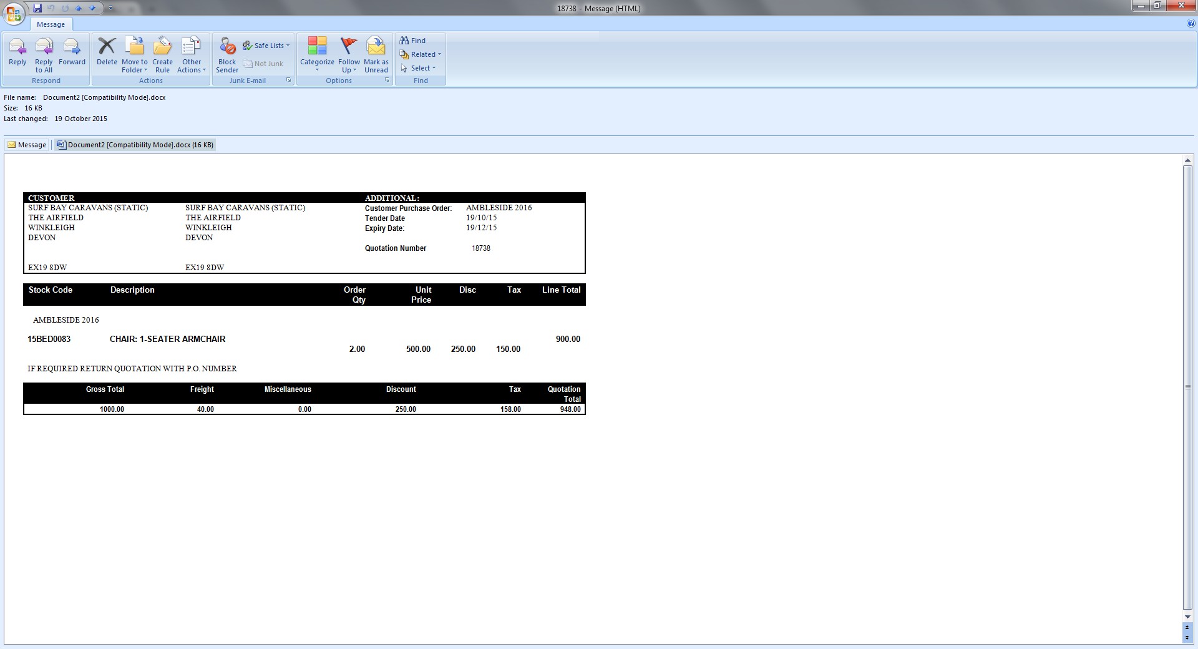Click the stock code 15BED0083
The image size is (1198, 649).
tap(49, 339)
